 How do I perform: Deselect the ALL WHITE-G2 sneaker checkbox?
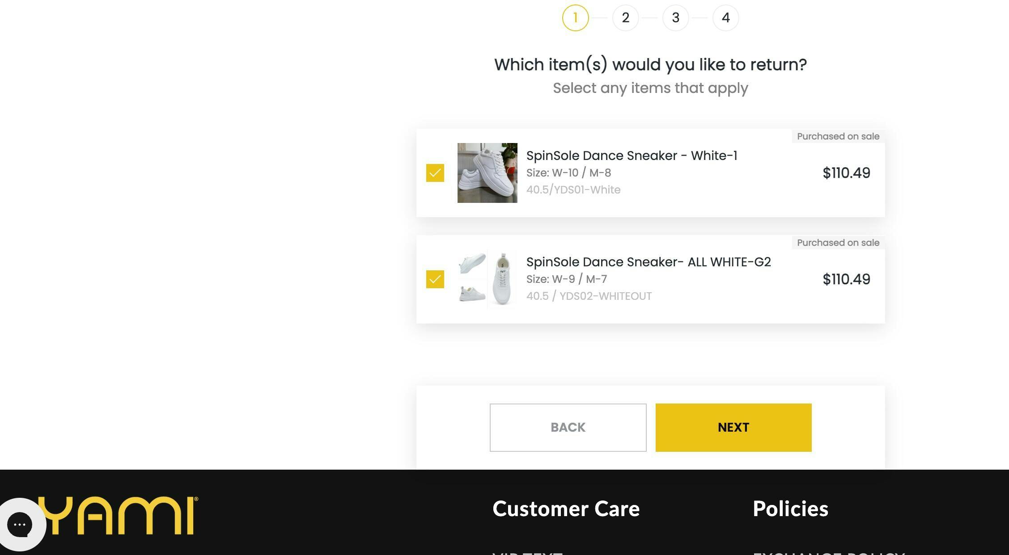[x=435, y=279]
